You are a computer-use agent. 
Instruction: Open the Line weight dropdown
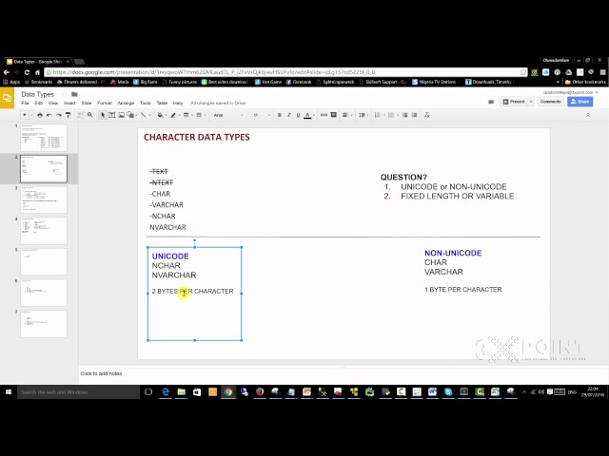[187, 115]
